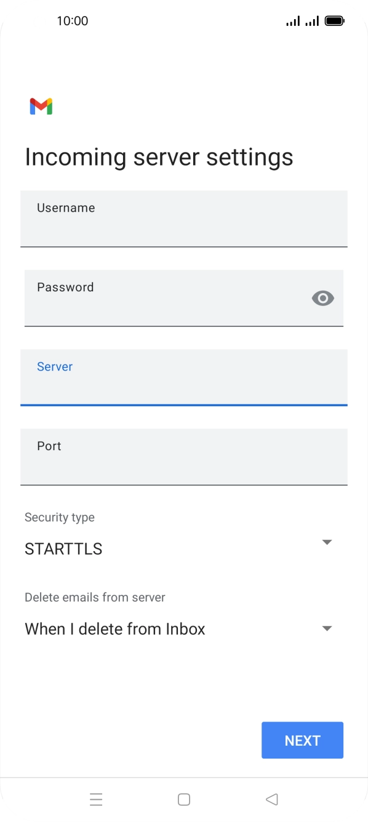
Task: Tap the second SIM signal icon
Action: tap(313, 20)
